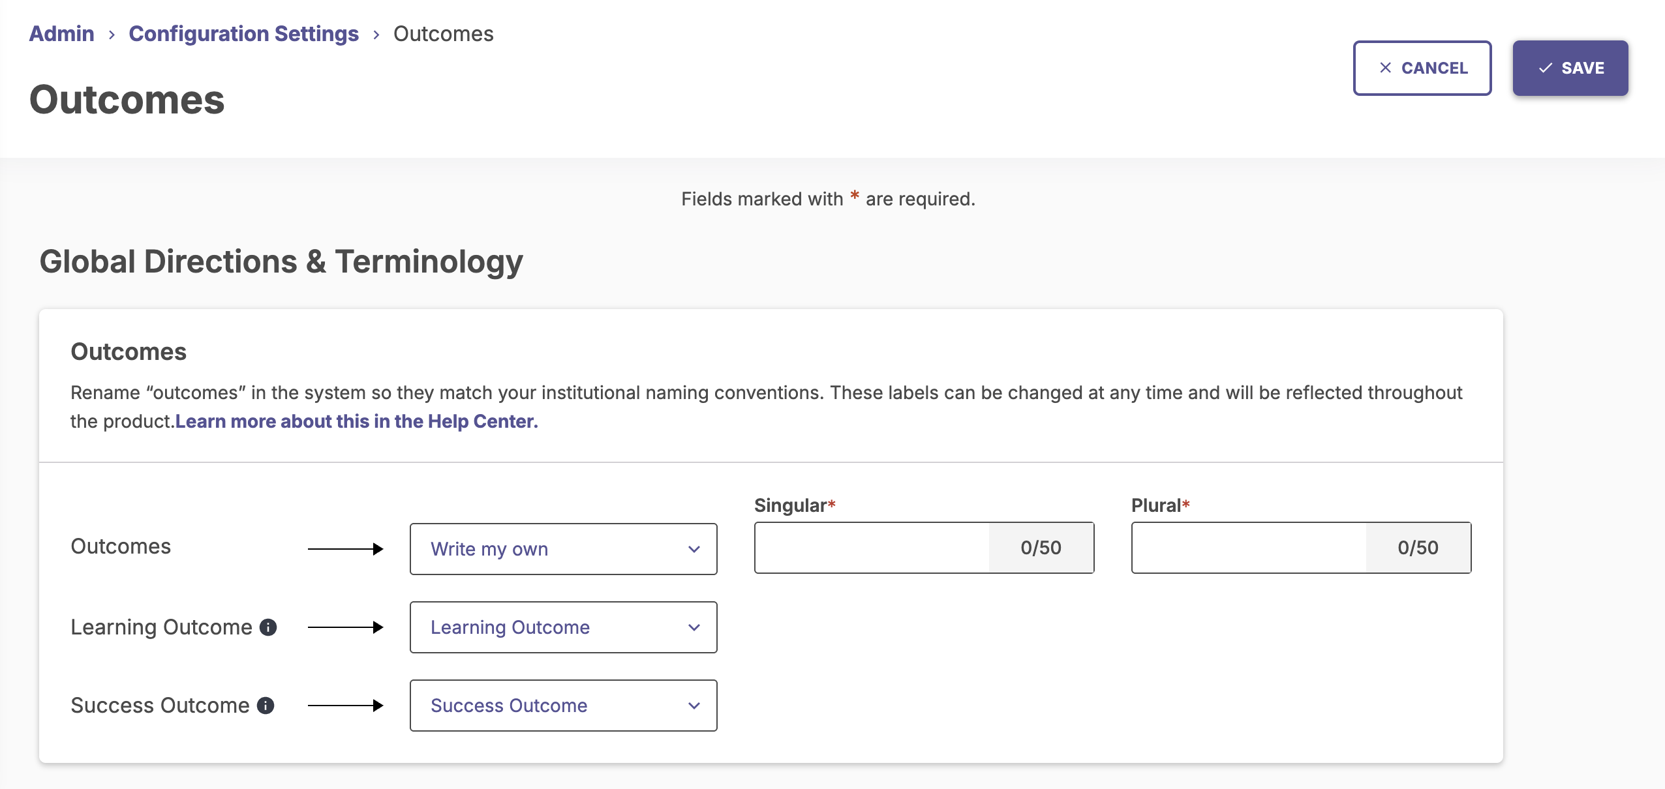This screenshot has width=1665, height=789.
Task: Save the outcome settings
Action: 1570,68
